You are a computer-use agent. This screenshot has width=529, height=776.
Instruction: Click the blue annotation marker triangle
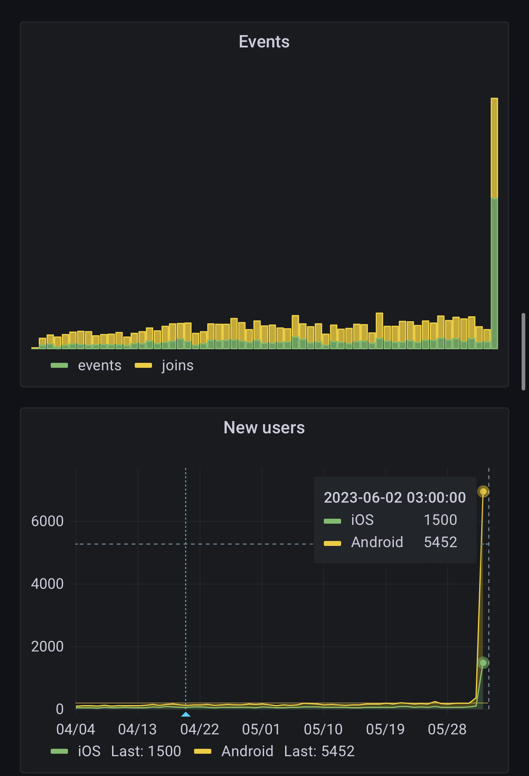186,714
